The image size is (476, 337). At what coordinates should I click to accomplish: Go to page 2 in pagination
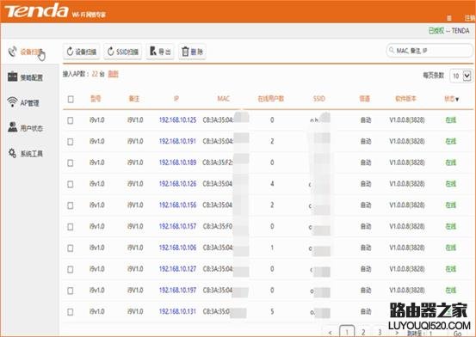[x=363, y=332]
